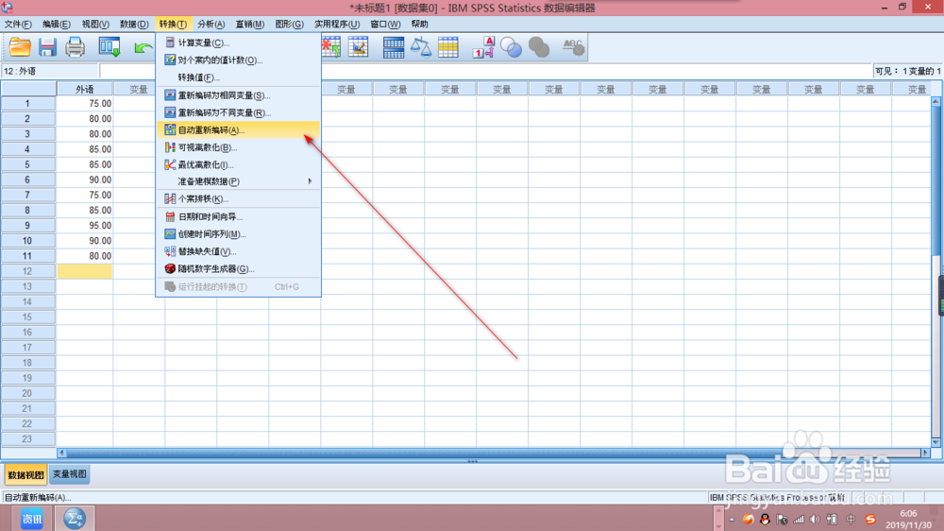Open the 图形(G) menu
Screen dimensions: 944x531
point(289,25)
